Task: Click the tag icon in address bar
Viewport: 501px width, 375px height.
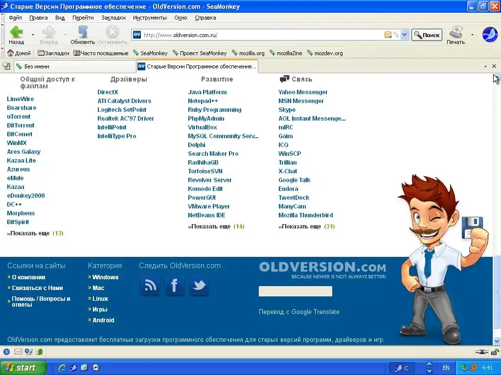Action: coord(396,35)
